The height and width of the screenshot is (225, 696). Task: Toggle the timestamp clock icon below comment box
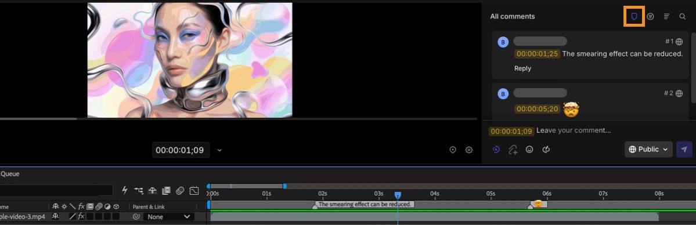496,150
